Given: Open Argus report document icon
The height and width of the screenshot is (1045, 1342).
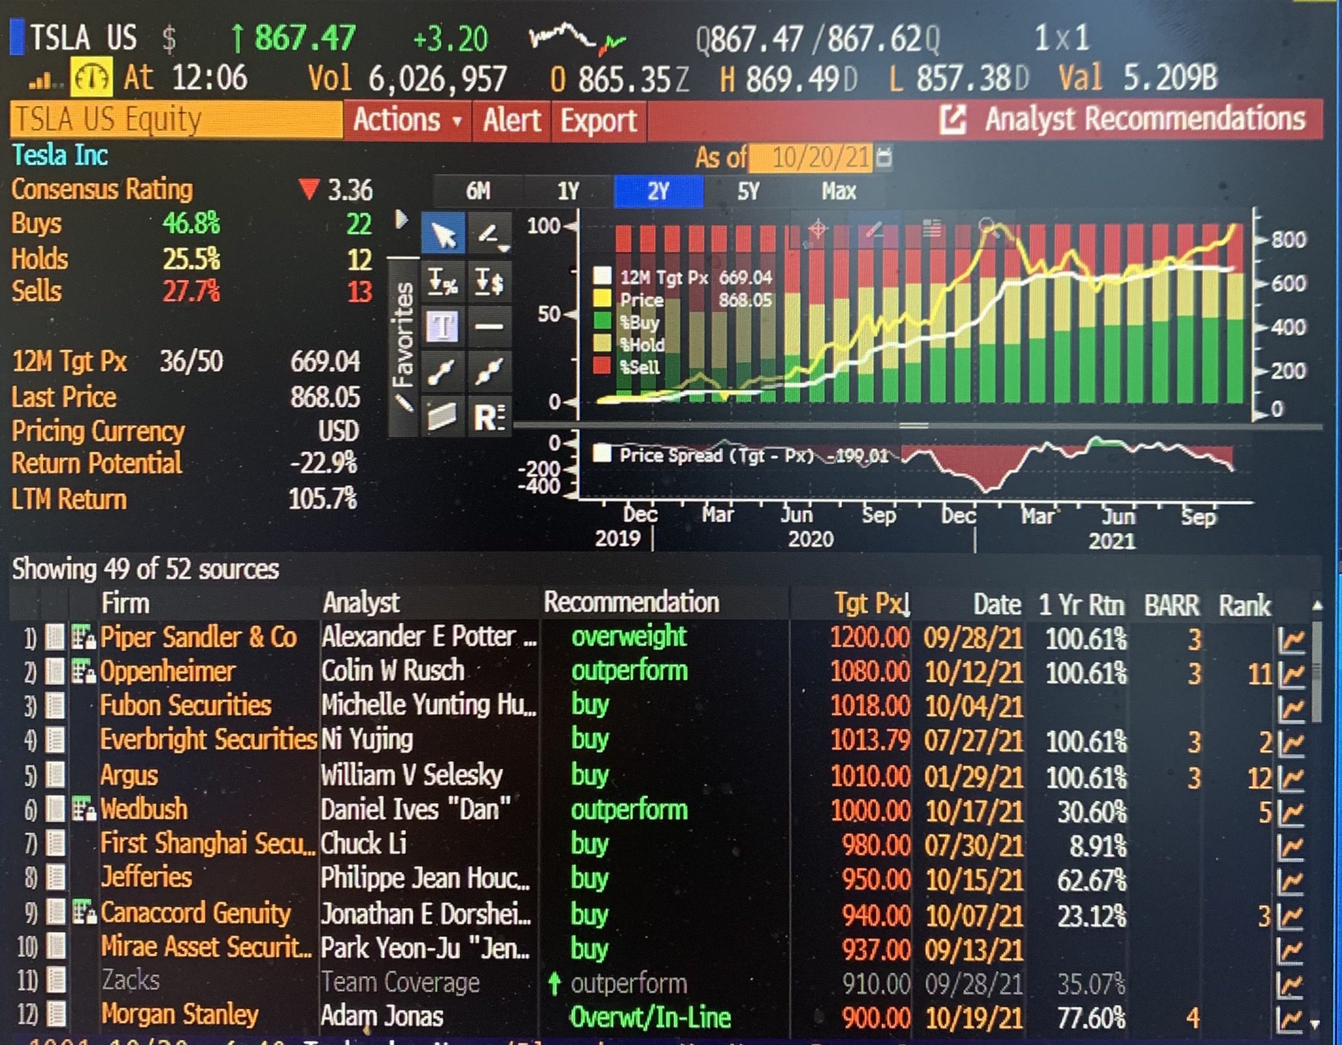Looking at the screenshot, I should (x=56, y=776).
